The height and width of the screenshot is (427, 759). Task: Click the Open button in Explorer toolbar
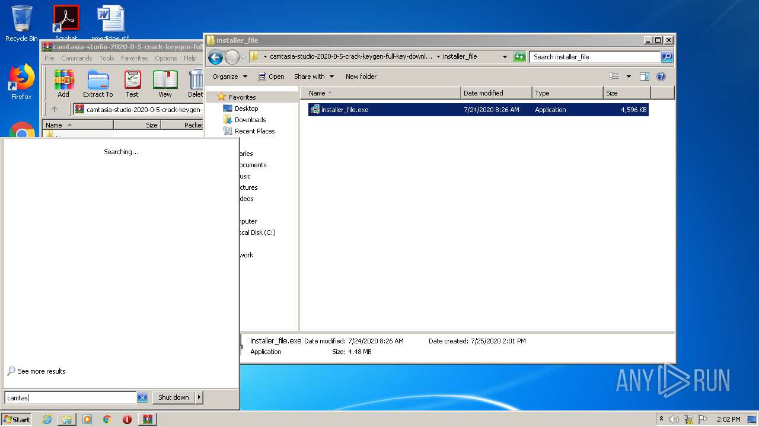click(271, 77)
